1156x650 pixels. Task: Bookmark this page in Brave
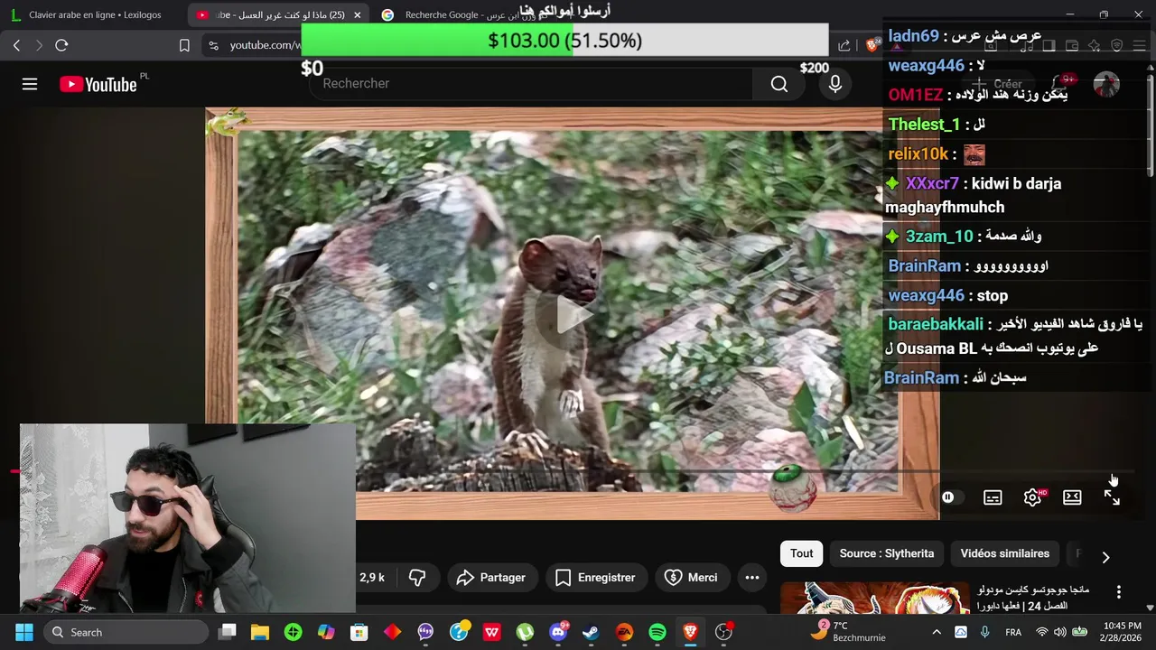click(x=184, y=45)
